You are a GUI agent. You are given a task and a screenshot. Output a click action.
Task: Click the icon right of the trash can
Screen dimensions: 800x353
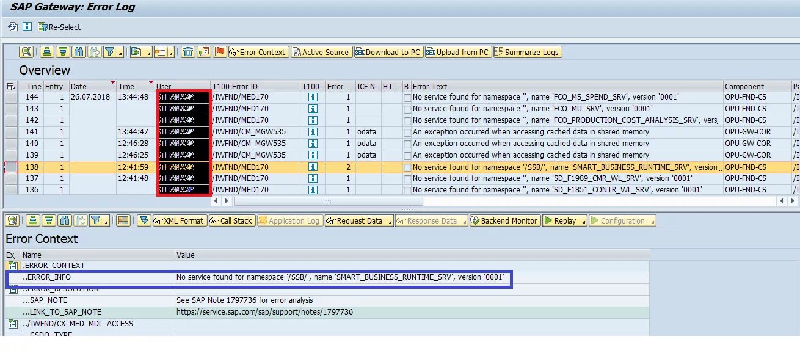click(204, 52)
